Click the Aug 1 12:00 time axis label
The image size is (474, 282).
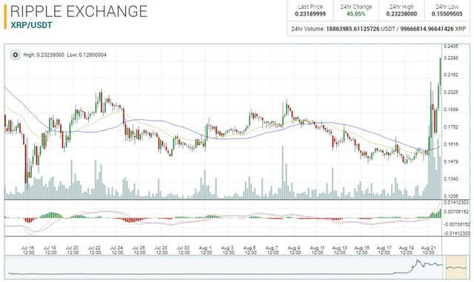[x=205, y=250]
